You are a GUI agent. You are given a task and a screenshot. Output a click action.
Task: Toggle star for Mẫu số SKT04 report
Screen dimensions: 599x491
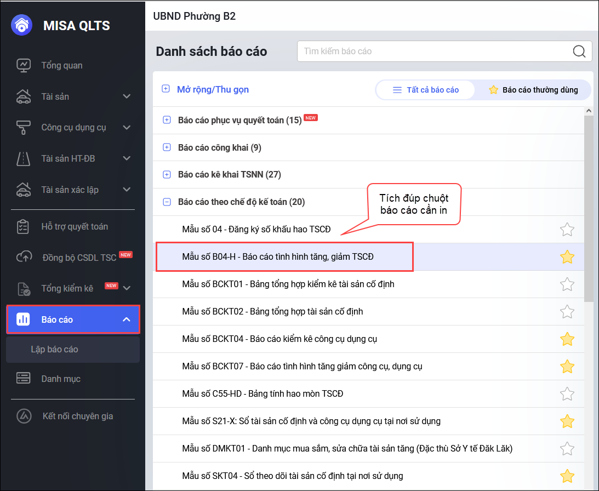point(567,476)
